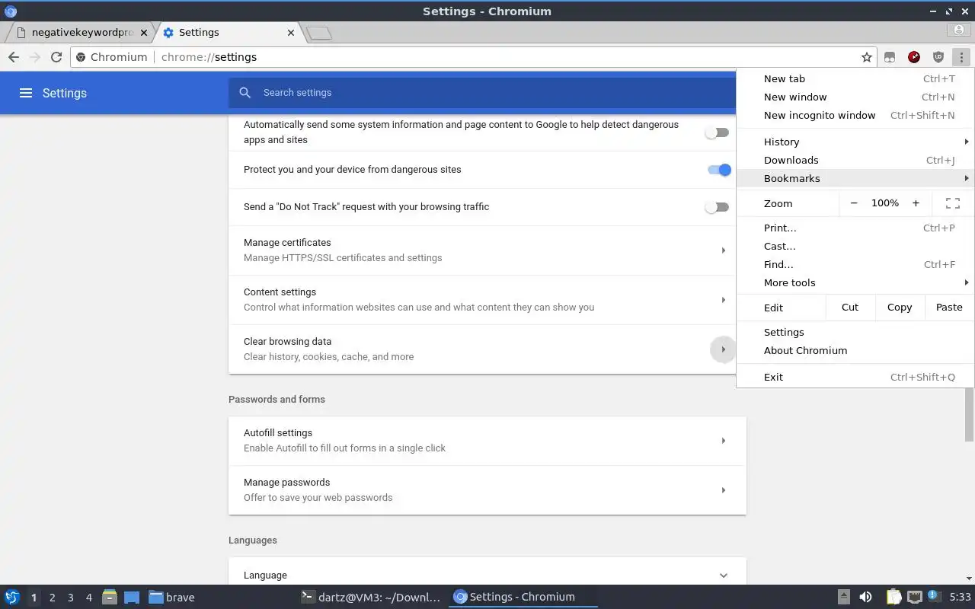Show desktop using the blue taskbar icon
Viewport: 975px width, 609px height.
coord(131,597)
